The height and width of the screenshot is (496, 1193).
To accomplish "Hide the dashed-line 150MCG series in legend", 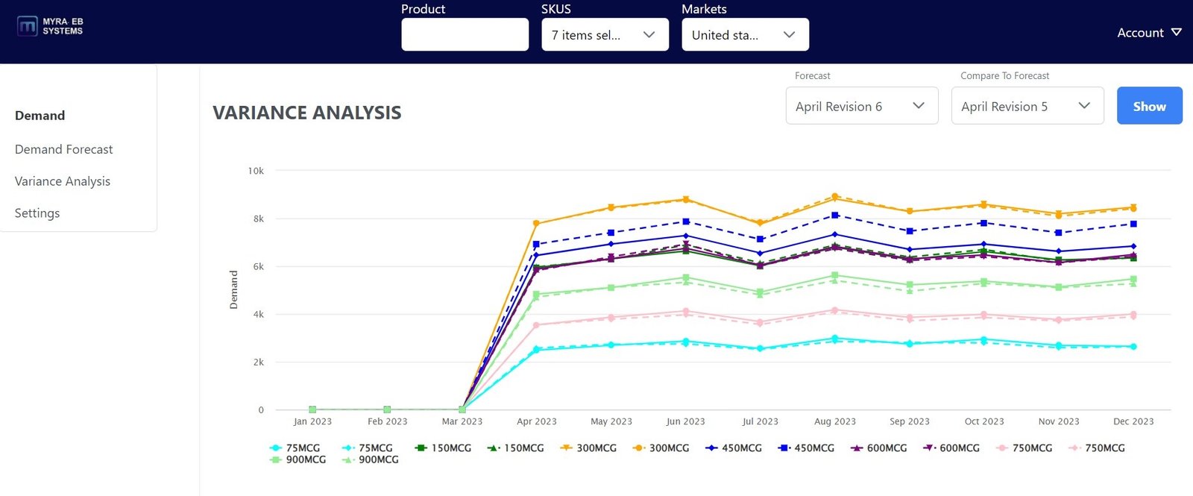I will pyautogui.click(x=515, y=448).
